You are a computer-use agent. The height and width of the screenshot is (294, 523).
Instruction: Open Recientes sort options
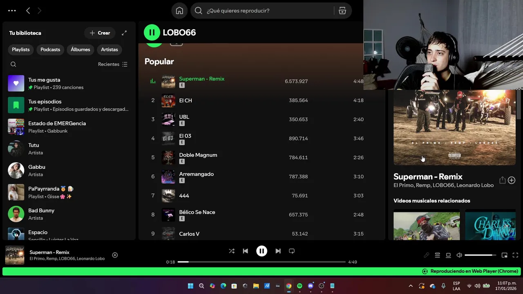point(113,64)
